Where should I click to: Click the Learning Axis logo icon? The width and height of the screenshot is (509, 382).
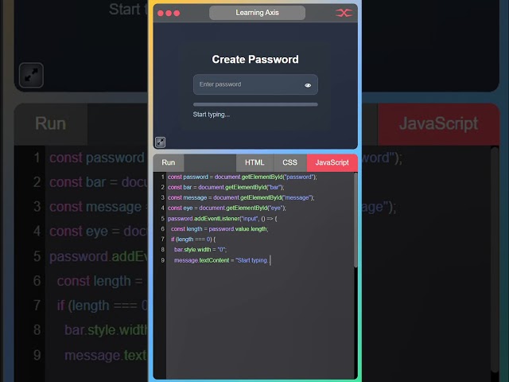click(344, 13)
